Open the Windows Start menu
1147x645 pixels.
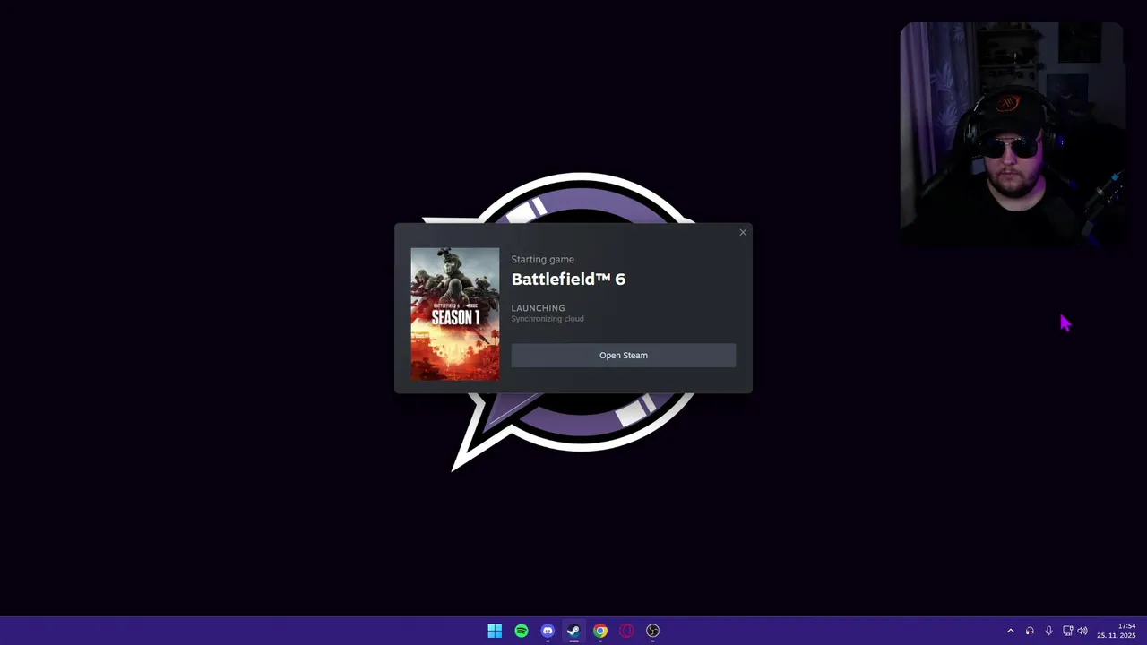[495, 631]
